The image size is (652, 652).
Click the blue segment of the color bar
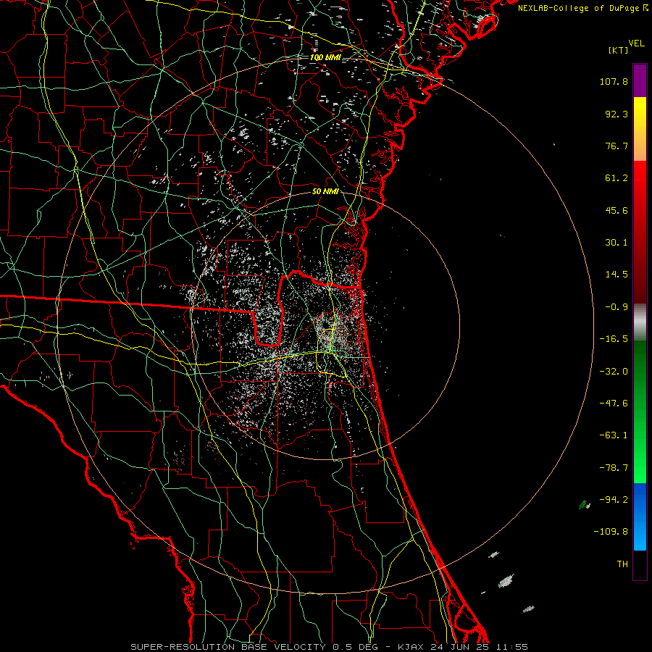click(x=640, y=517)
